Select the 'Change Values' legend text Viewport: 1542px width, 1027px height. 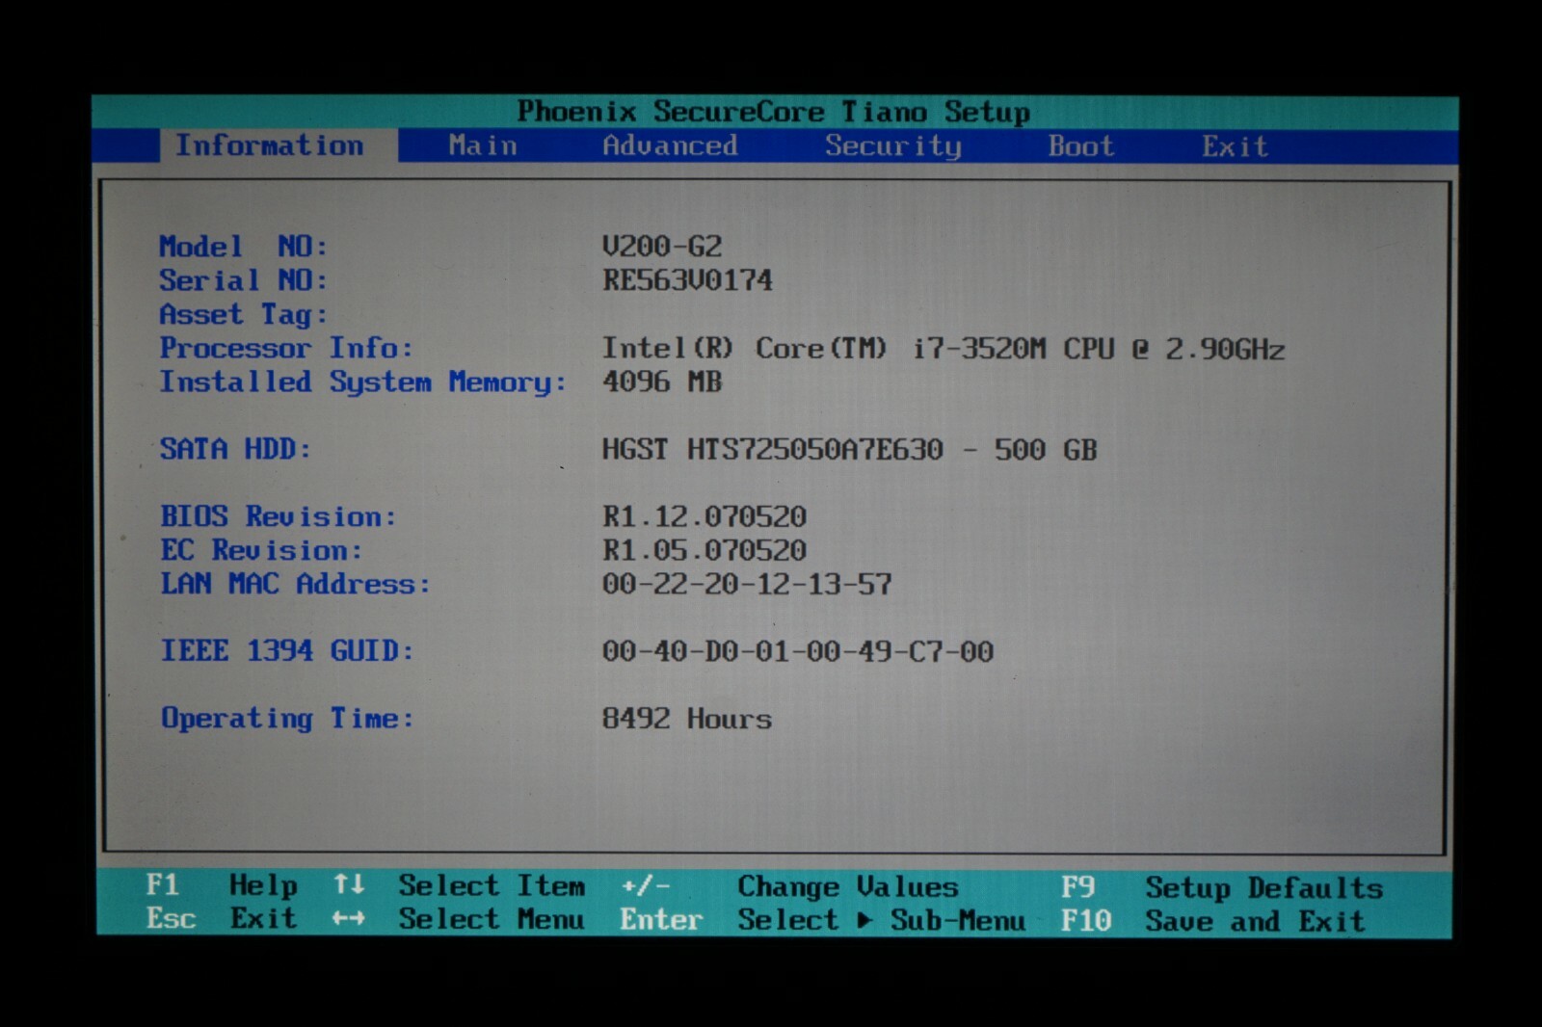[x=848, y=886]
